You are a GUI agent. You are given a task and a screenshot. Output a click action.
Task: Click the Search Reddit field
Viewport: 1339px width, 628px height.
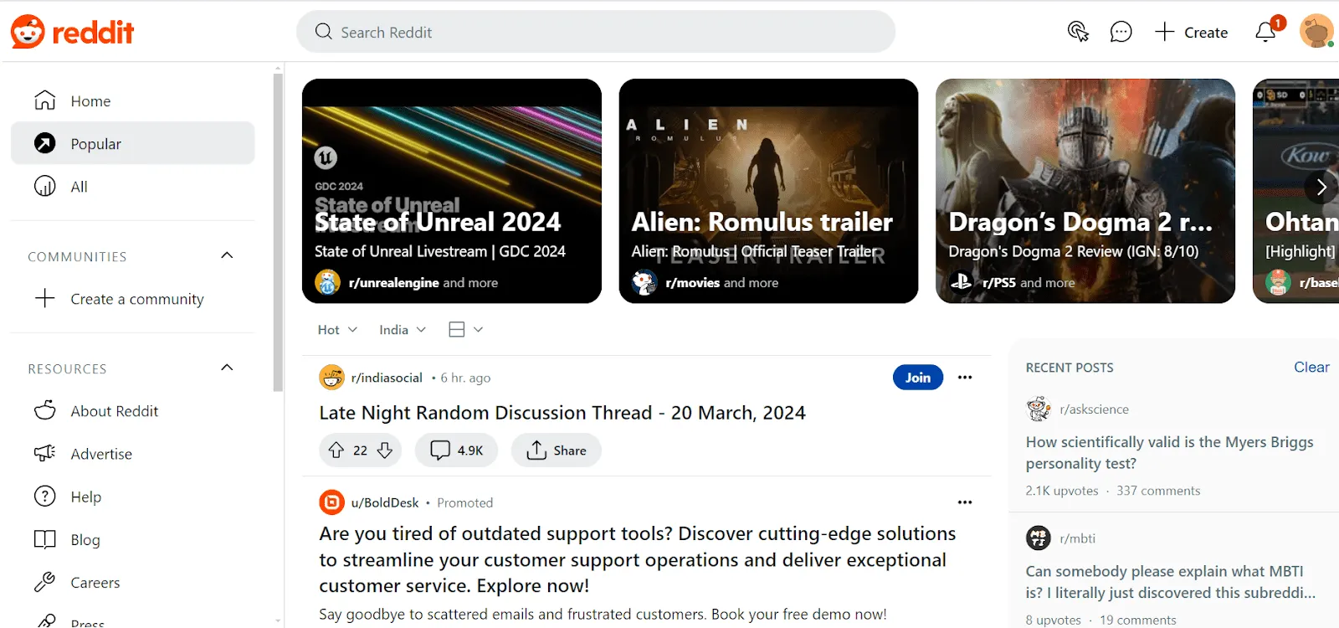pos(596,32)
